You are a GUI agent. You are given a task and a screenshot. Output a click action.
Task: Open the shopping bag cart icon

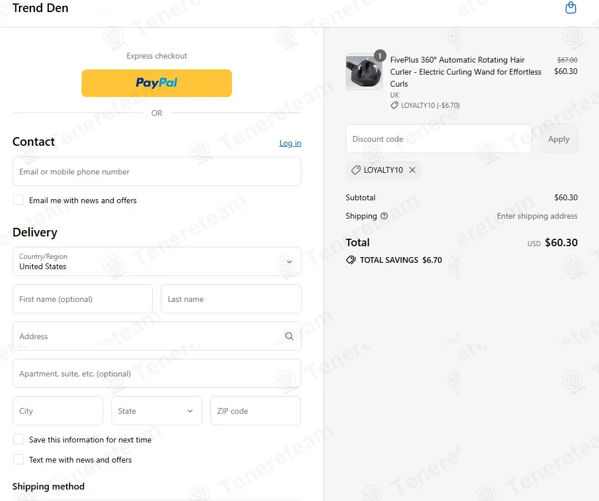[570, 8]
